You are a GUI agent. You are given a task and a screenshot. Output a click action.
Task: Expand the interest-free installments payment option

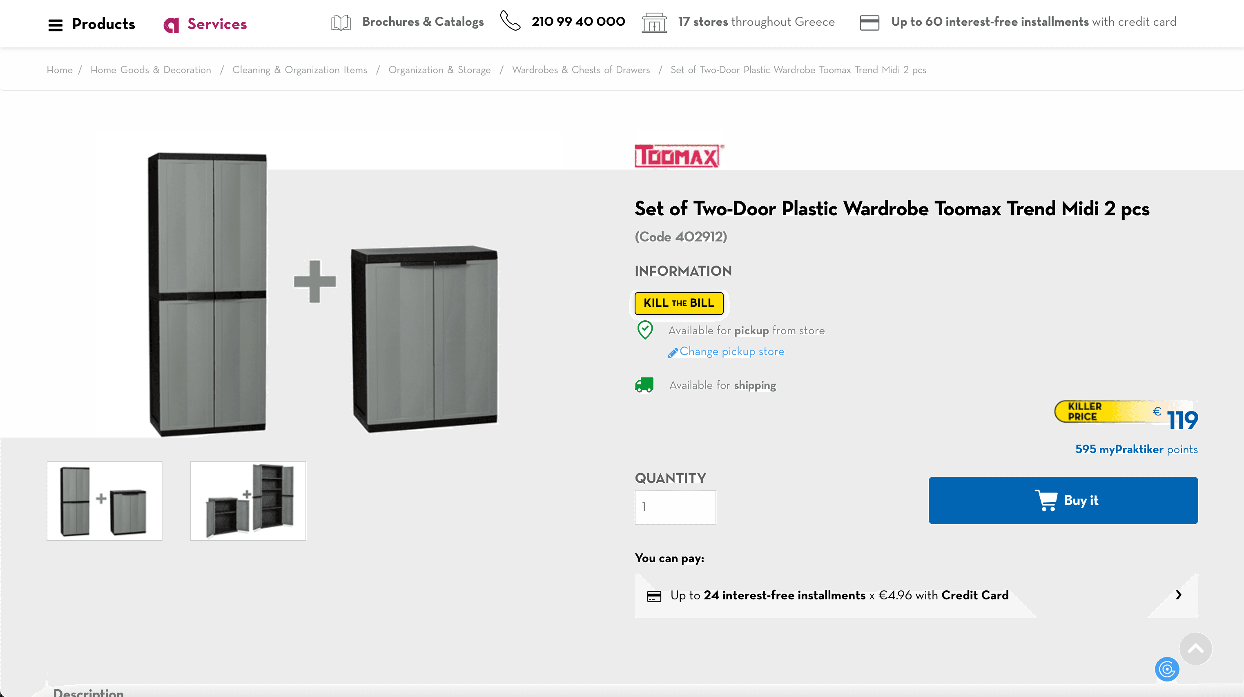tap(1178, 595)
